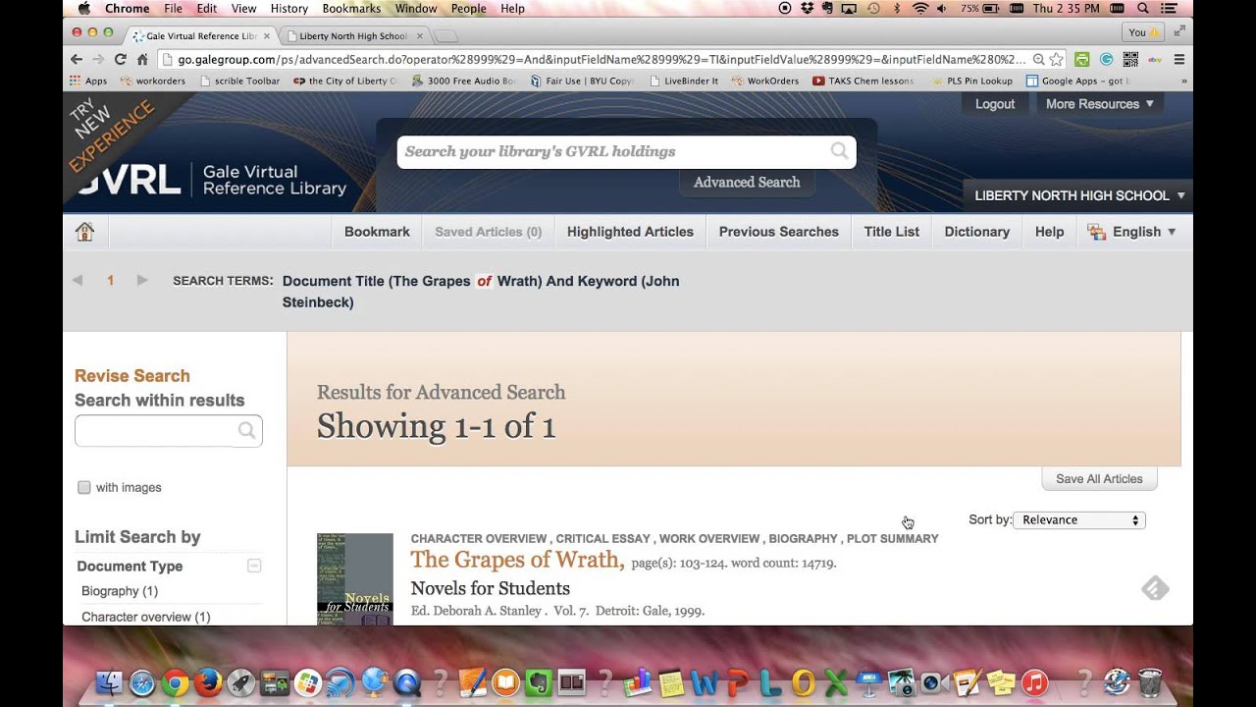Viewport: 1256px width, 707px height.
Task: Filter by Character overview (1)
Action: pos(146,617)
